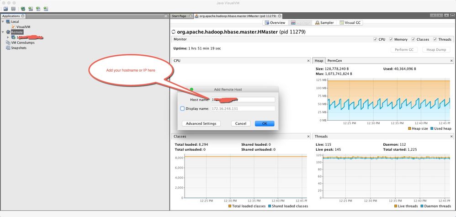
Task: Close the Applications panel tab
Action: (x=23, y=16)
